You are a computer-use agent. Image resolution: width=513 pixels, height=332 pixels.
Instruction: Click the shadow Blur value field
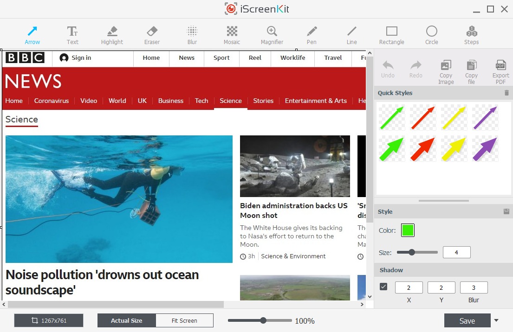[x=474, y=287]
